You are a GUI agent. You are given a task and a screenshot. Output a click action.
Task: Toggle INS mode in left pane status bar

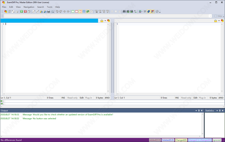tap(63, 98)
